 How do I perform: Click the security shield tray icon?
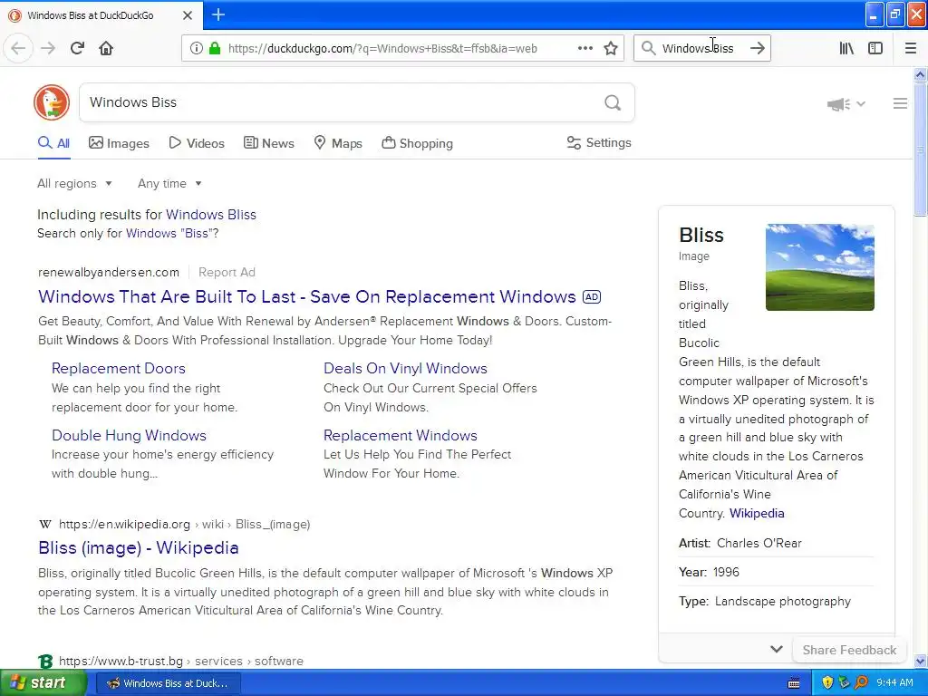(827, 682)
